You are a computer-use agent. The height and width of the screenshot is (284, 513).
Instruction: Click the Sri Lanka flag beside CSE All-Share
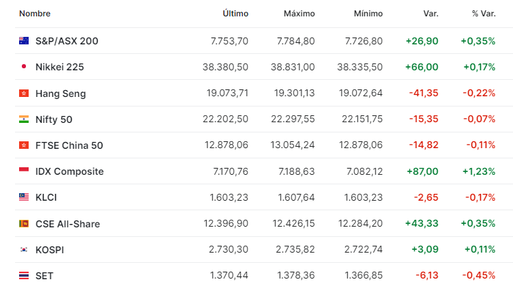click(x=24, y=224)
